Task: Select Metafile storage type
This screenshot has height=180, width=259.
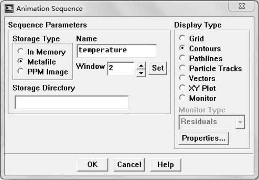Action: click(x=21, y=62)
